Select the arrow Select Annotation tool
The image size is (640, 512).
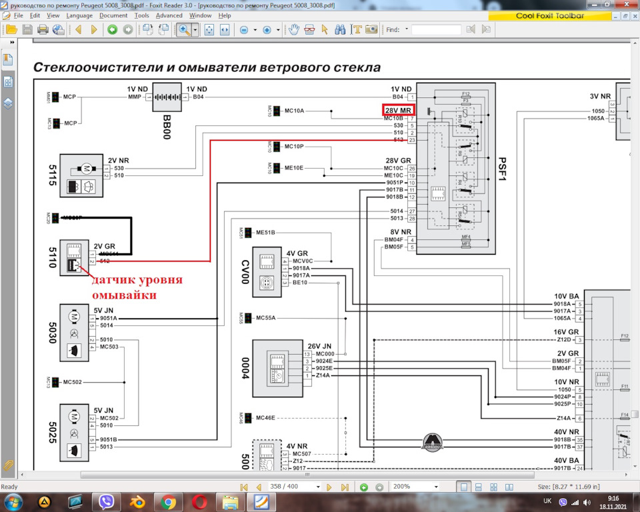click(x=325, y=29)
